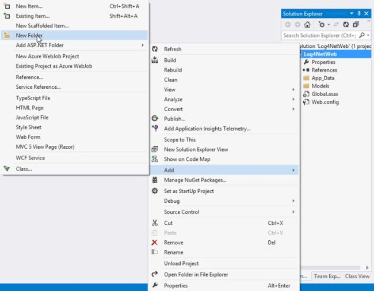Screen dimensions: 374x291
Task: Add an MVC 5 View Page (Razor)
Action: click(75, 147)
